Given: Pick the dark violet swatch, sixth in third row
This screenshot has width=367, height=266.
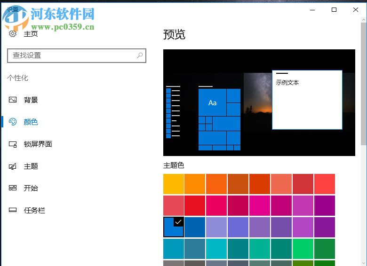Looking at the screenshot, I should (x=281, y=227).
